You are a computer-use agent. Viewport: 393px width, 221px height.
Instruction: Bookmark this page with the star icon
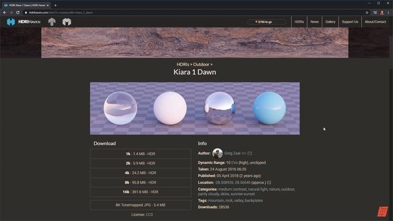367,12
